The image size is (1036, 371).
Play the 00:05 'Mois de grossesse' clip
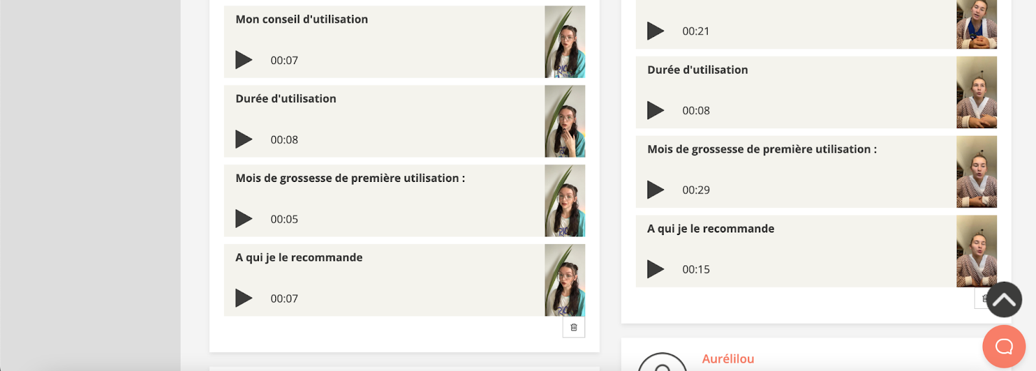click(243, 219)
